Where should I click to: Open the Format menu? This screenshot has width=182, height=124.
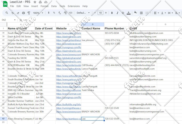45,6
